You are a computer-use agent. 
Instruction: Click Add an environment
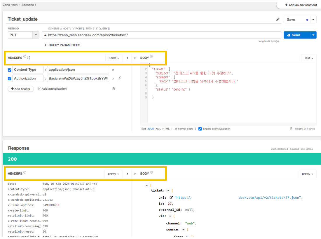(x=301, y=5)
